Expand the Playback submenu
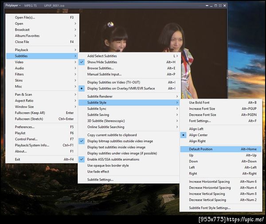Screen dimensions: 266x224 click(42, 50)
